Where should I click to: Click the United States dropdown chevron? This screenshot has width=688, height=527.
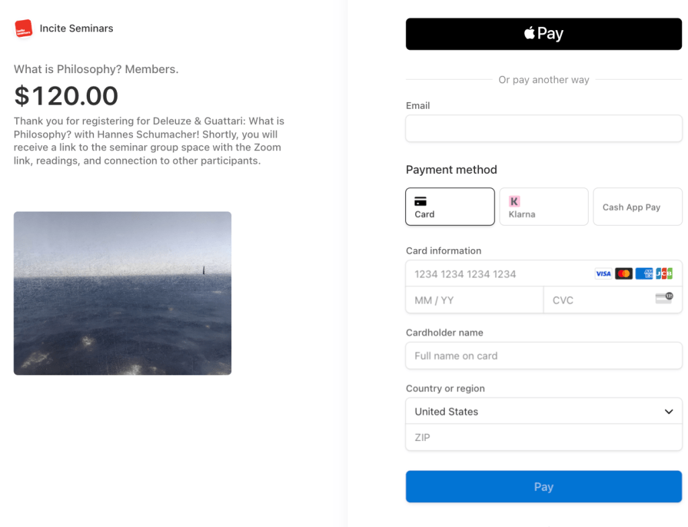click(669, 412)
